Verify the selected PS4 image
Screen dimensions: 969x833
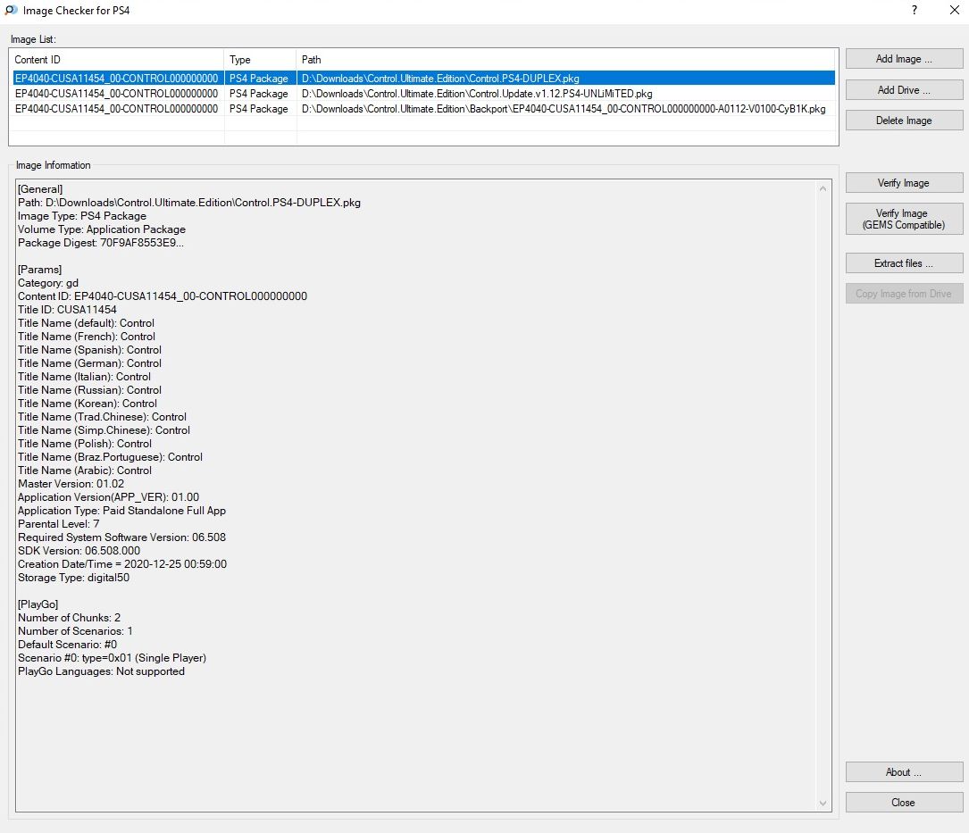coord(904,183)
